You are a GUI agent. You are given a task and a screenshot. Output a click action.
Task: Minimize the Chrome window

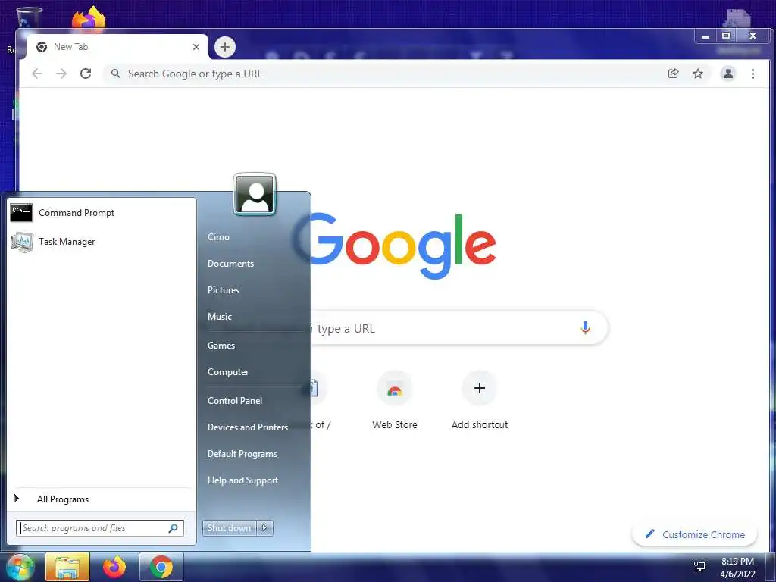click(706, 36)
